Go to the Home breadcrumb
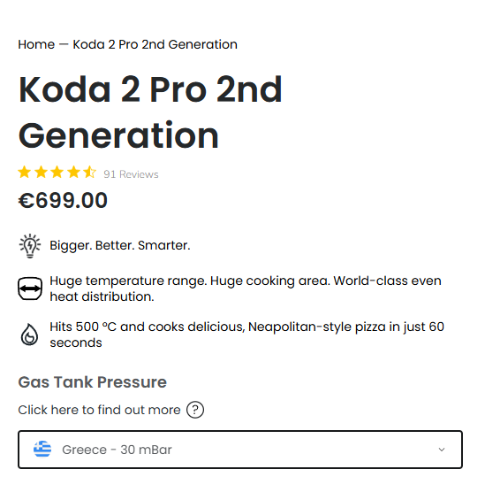This screenshot has height=477, width=485. 36,44
